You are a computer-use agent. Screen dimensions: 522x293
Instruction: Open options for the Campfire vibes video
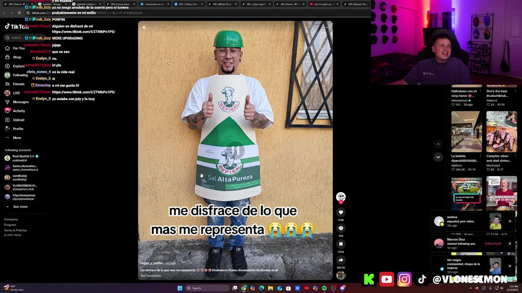point(515,156)
